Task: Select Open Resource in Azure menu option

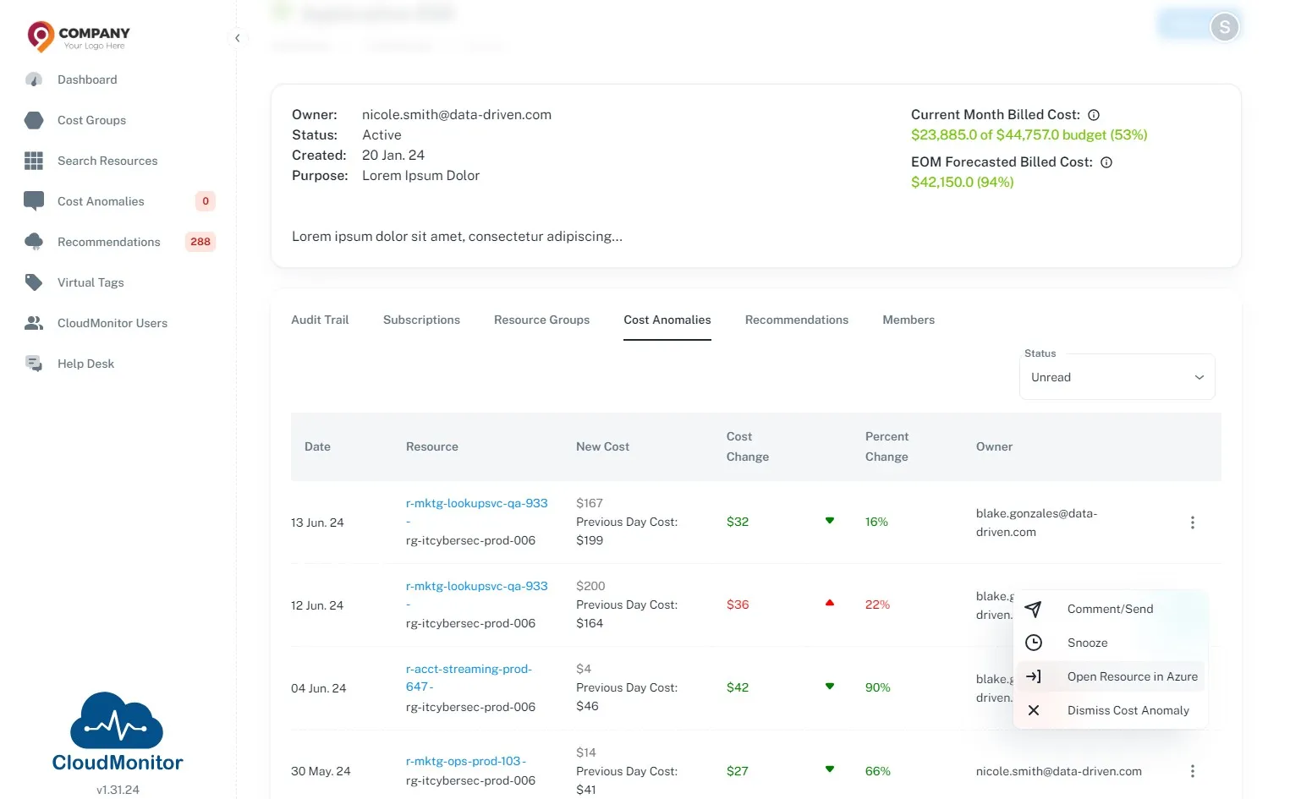Action: [x=1111, y=676]
